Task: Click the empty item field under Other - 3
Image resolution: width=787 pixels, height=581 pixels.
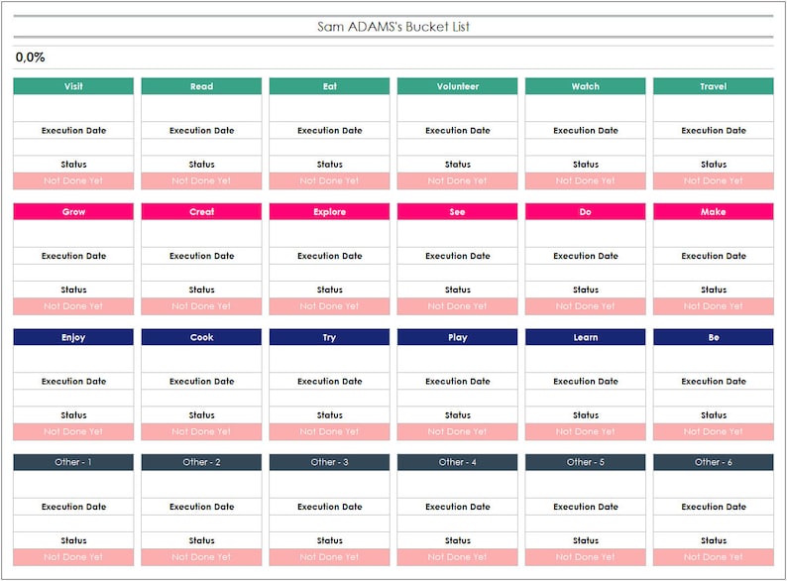Action: (329, 484)
